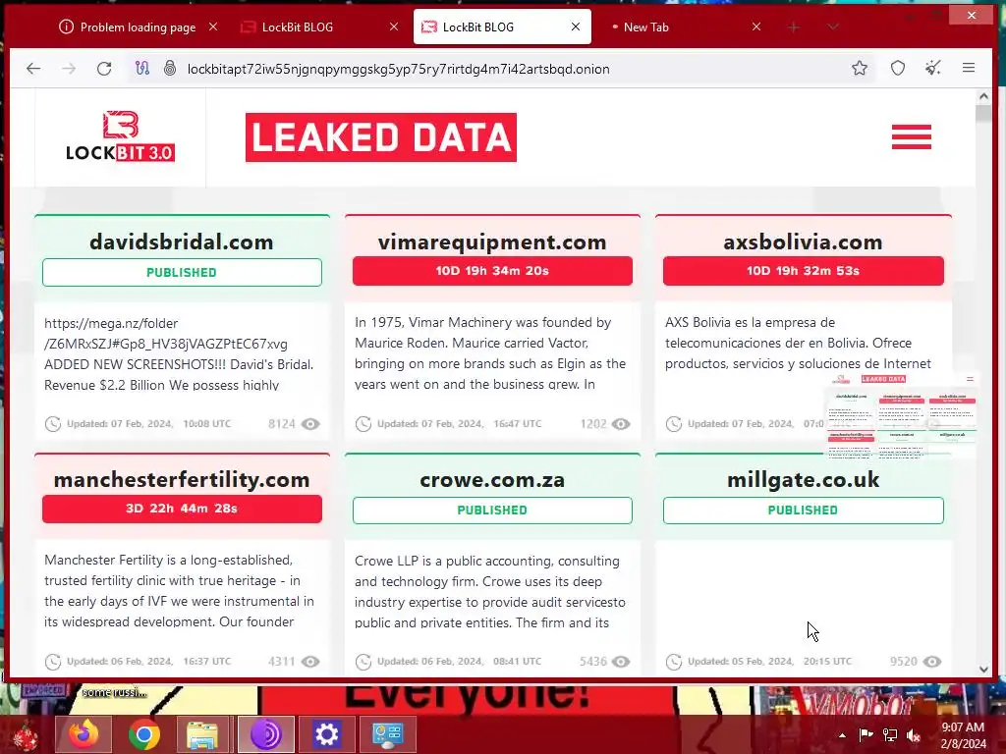The width and height of the screenshot is (1006, 754).
Task: Show hidden system tray icons arrow
Action: pos(842,734)
